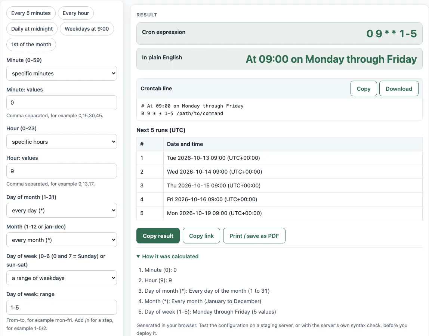Focus the Hour values input field
This screenshot has height=336, width=429.
tap(62, 171)
